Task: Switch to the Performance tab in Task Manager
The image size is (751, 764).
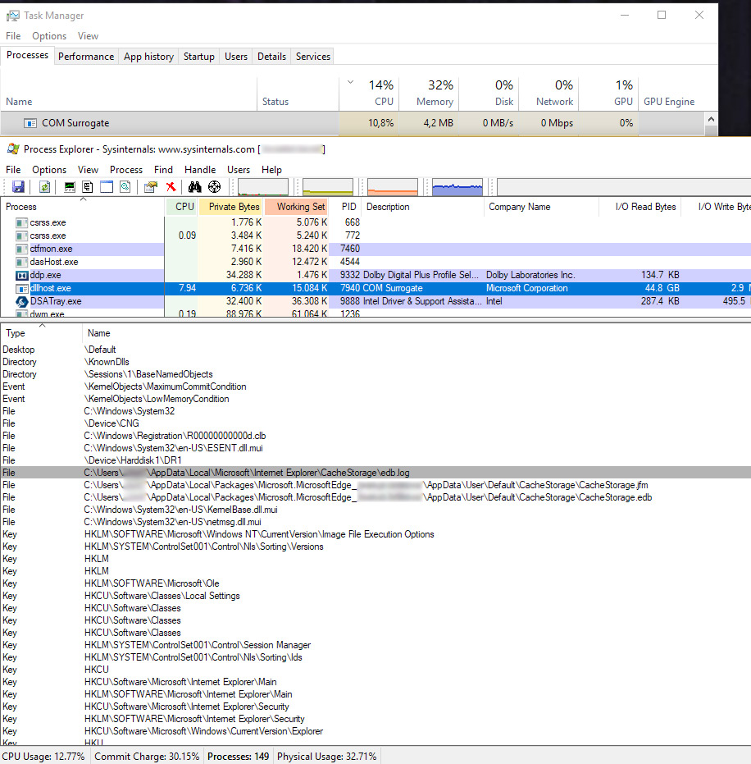Action: click(86, 57)
